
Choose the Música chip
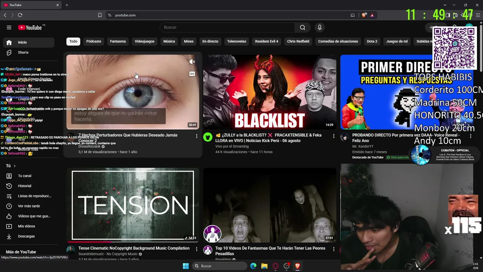(x=169, y=42)
